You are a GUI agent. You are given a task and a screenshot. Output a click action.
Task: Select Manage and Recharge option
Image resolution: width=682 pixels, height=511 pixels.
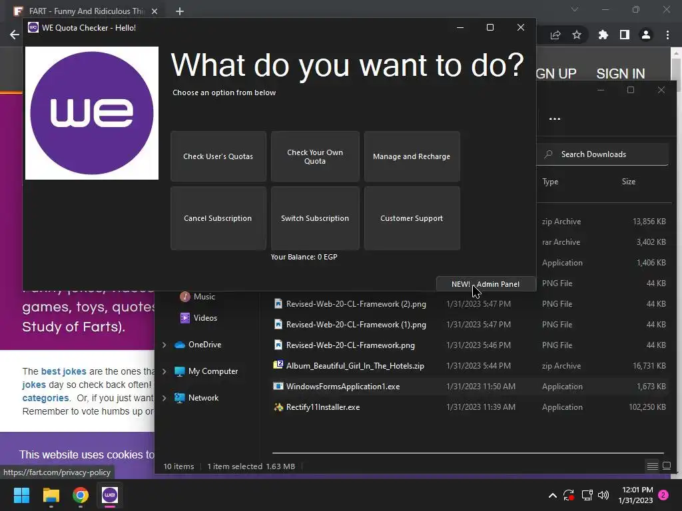click(412, 156)
